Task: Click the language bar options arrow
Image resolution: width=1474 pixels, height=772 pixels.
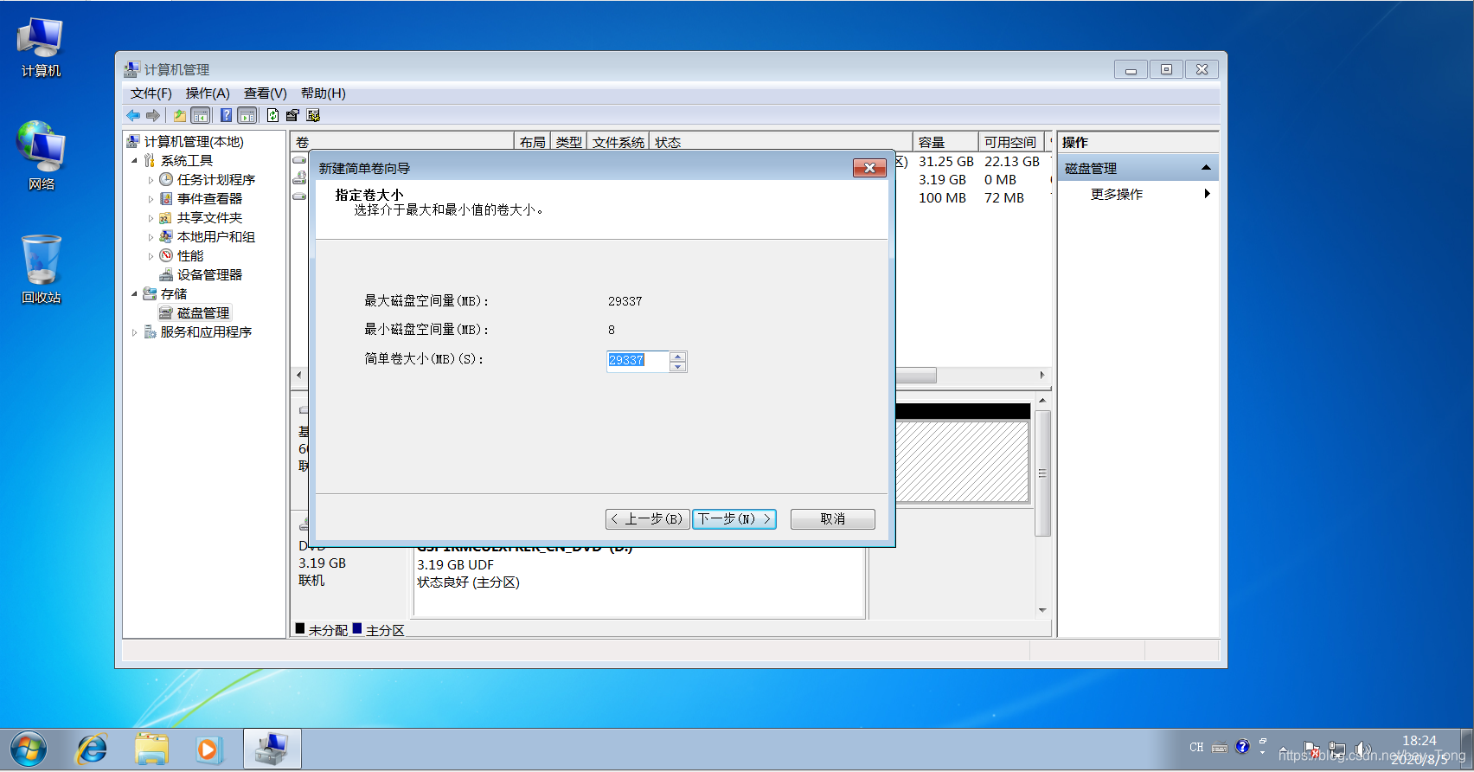Action: (1262, 754)
